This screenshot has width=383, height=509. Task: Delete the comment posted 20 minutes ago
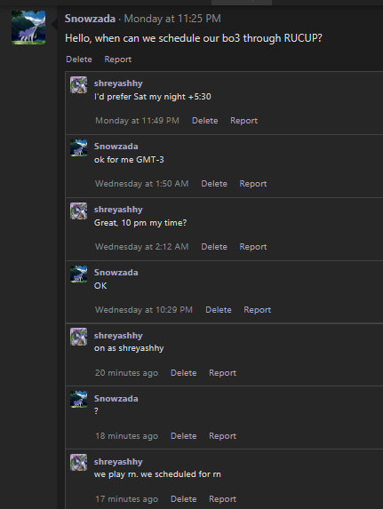coord(184,373)
